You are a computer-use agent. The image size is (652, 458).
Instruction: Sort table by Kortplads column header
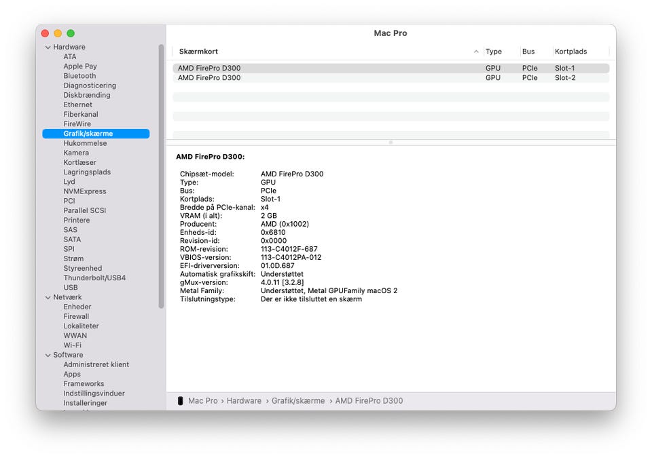click(x=570, y=52)
